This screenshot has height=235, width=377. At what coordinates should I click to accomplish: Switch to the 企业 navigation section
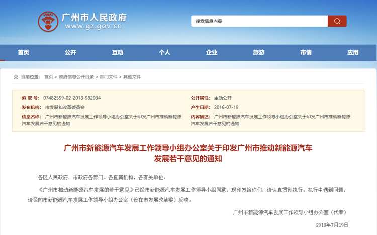[x=212, y=52]
